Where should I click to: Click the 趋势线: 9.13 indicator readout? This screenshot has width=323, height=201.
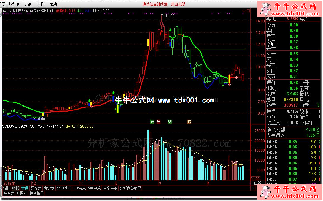tap(66, 11)
